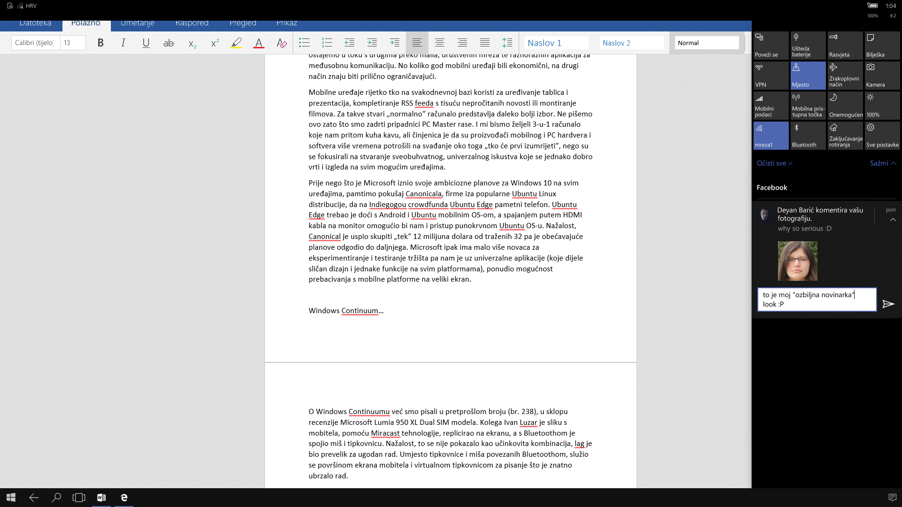Toggle the Mjesto location tile
Screen dimensions: 902x507
pyautogui.click(x=808, y=76)
